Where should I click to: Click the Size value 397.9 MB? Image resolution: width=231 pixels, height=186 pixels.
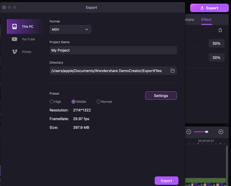coord(81,128)
